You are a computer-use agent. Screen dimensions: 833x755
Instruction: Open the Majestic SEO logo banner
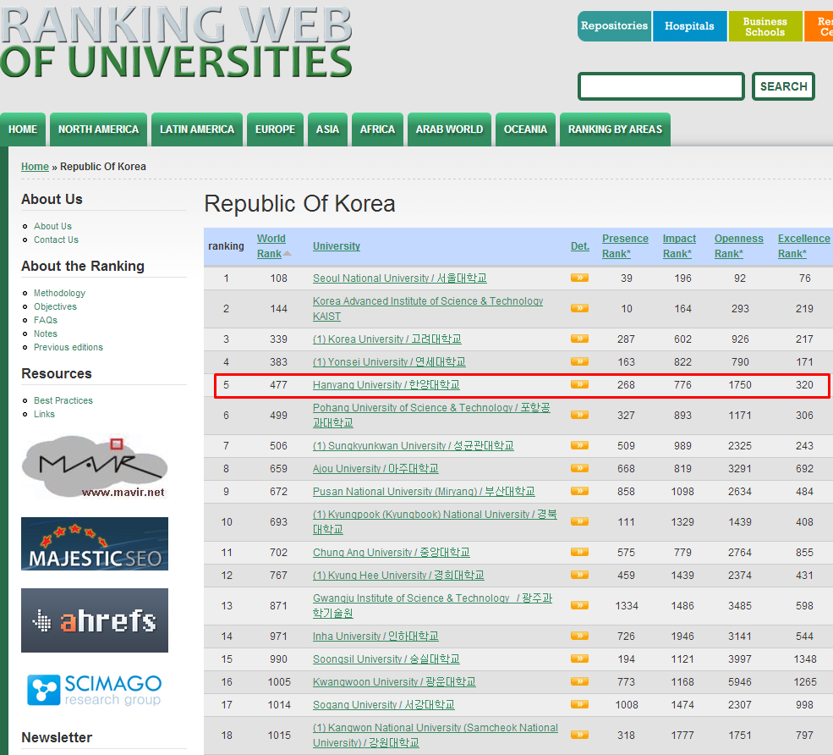pyautogui.click(x=94, y=543)
